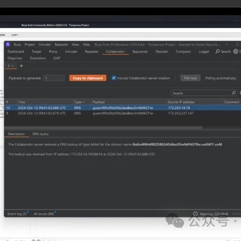Screen dimensions: 241x241
Task: Click the magnifier icon in the Search field
Action: [x=234, y=93]
